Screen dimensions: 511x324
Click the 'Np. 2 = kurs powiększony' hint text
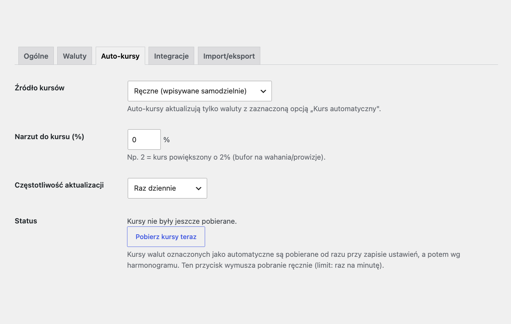[x=226, y=157]
